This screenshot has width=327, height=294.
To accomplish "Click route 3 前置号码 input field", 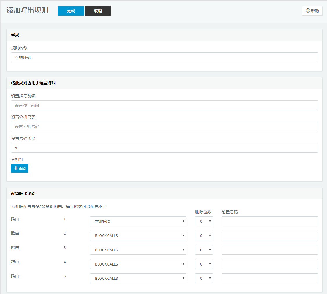I will click(270, 250).
